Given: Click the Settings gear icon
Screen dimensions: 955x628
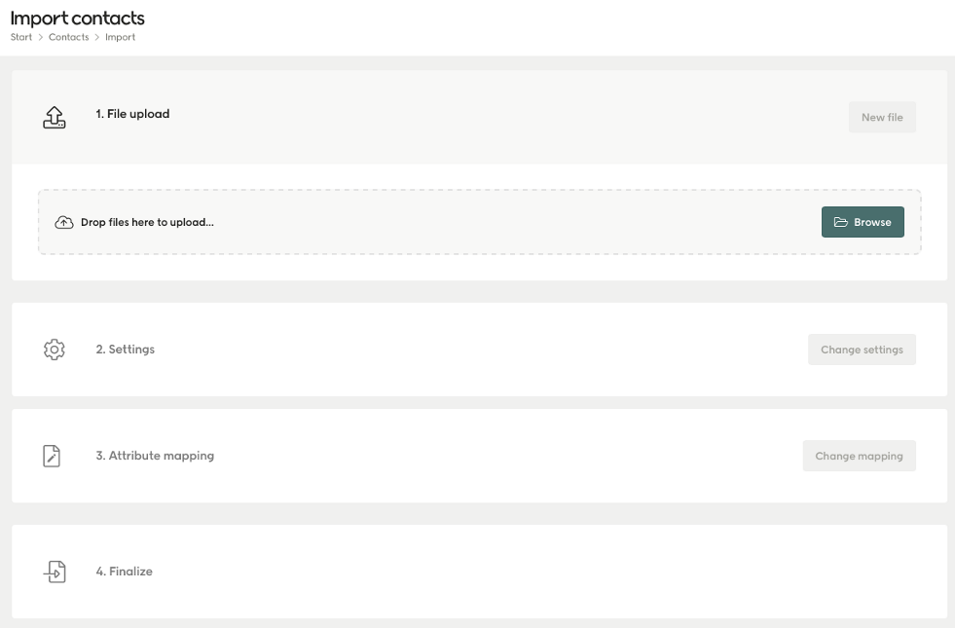Looking at the screenshot, I should (55, 350).
